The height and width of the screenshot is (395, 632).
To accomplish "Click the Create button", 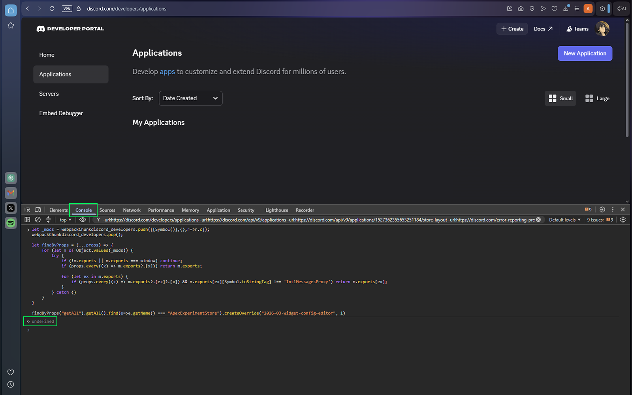I will click(512, 29).
